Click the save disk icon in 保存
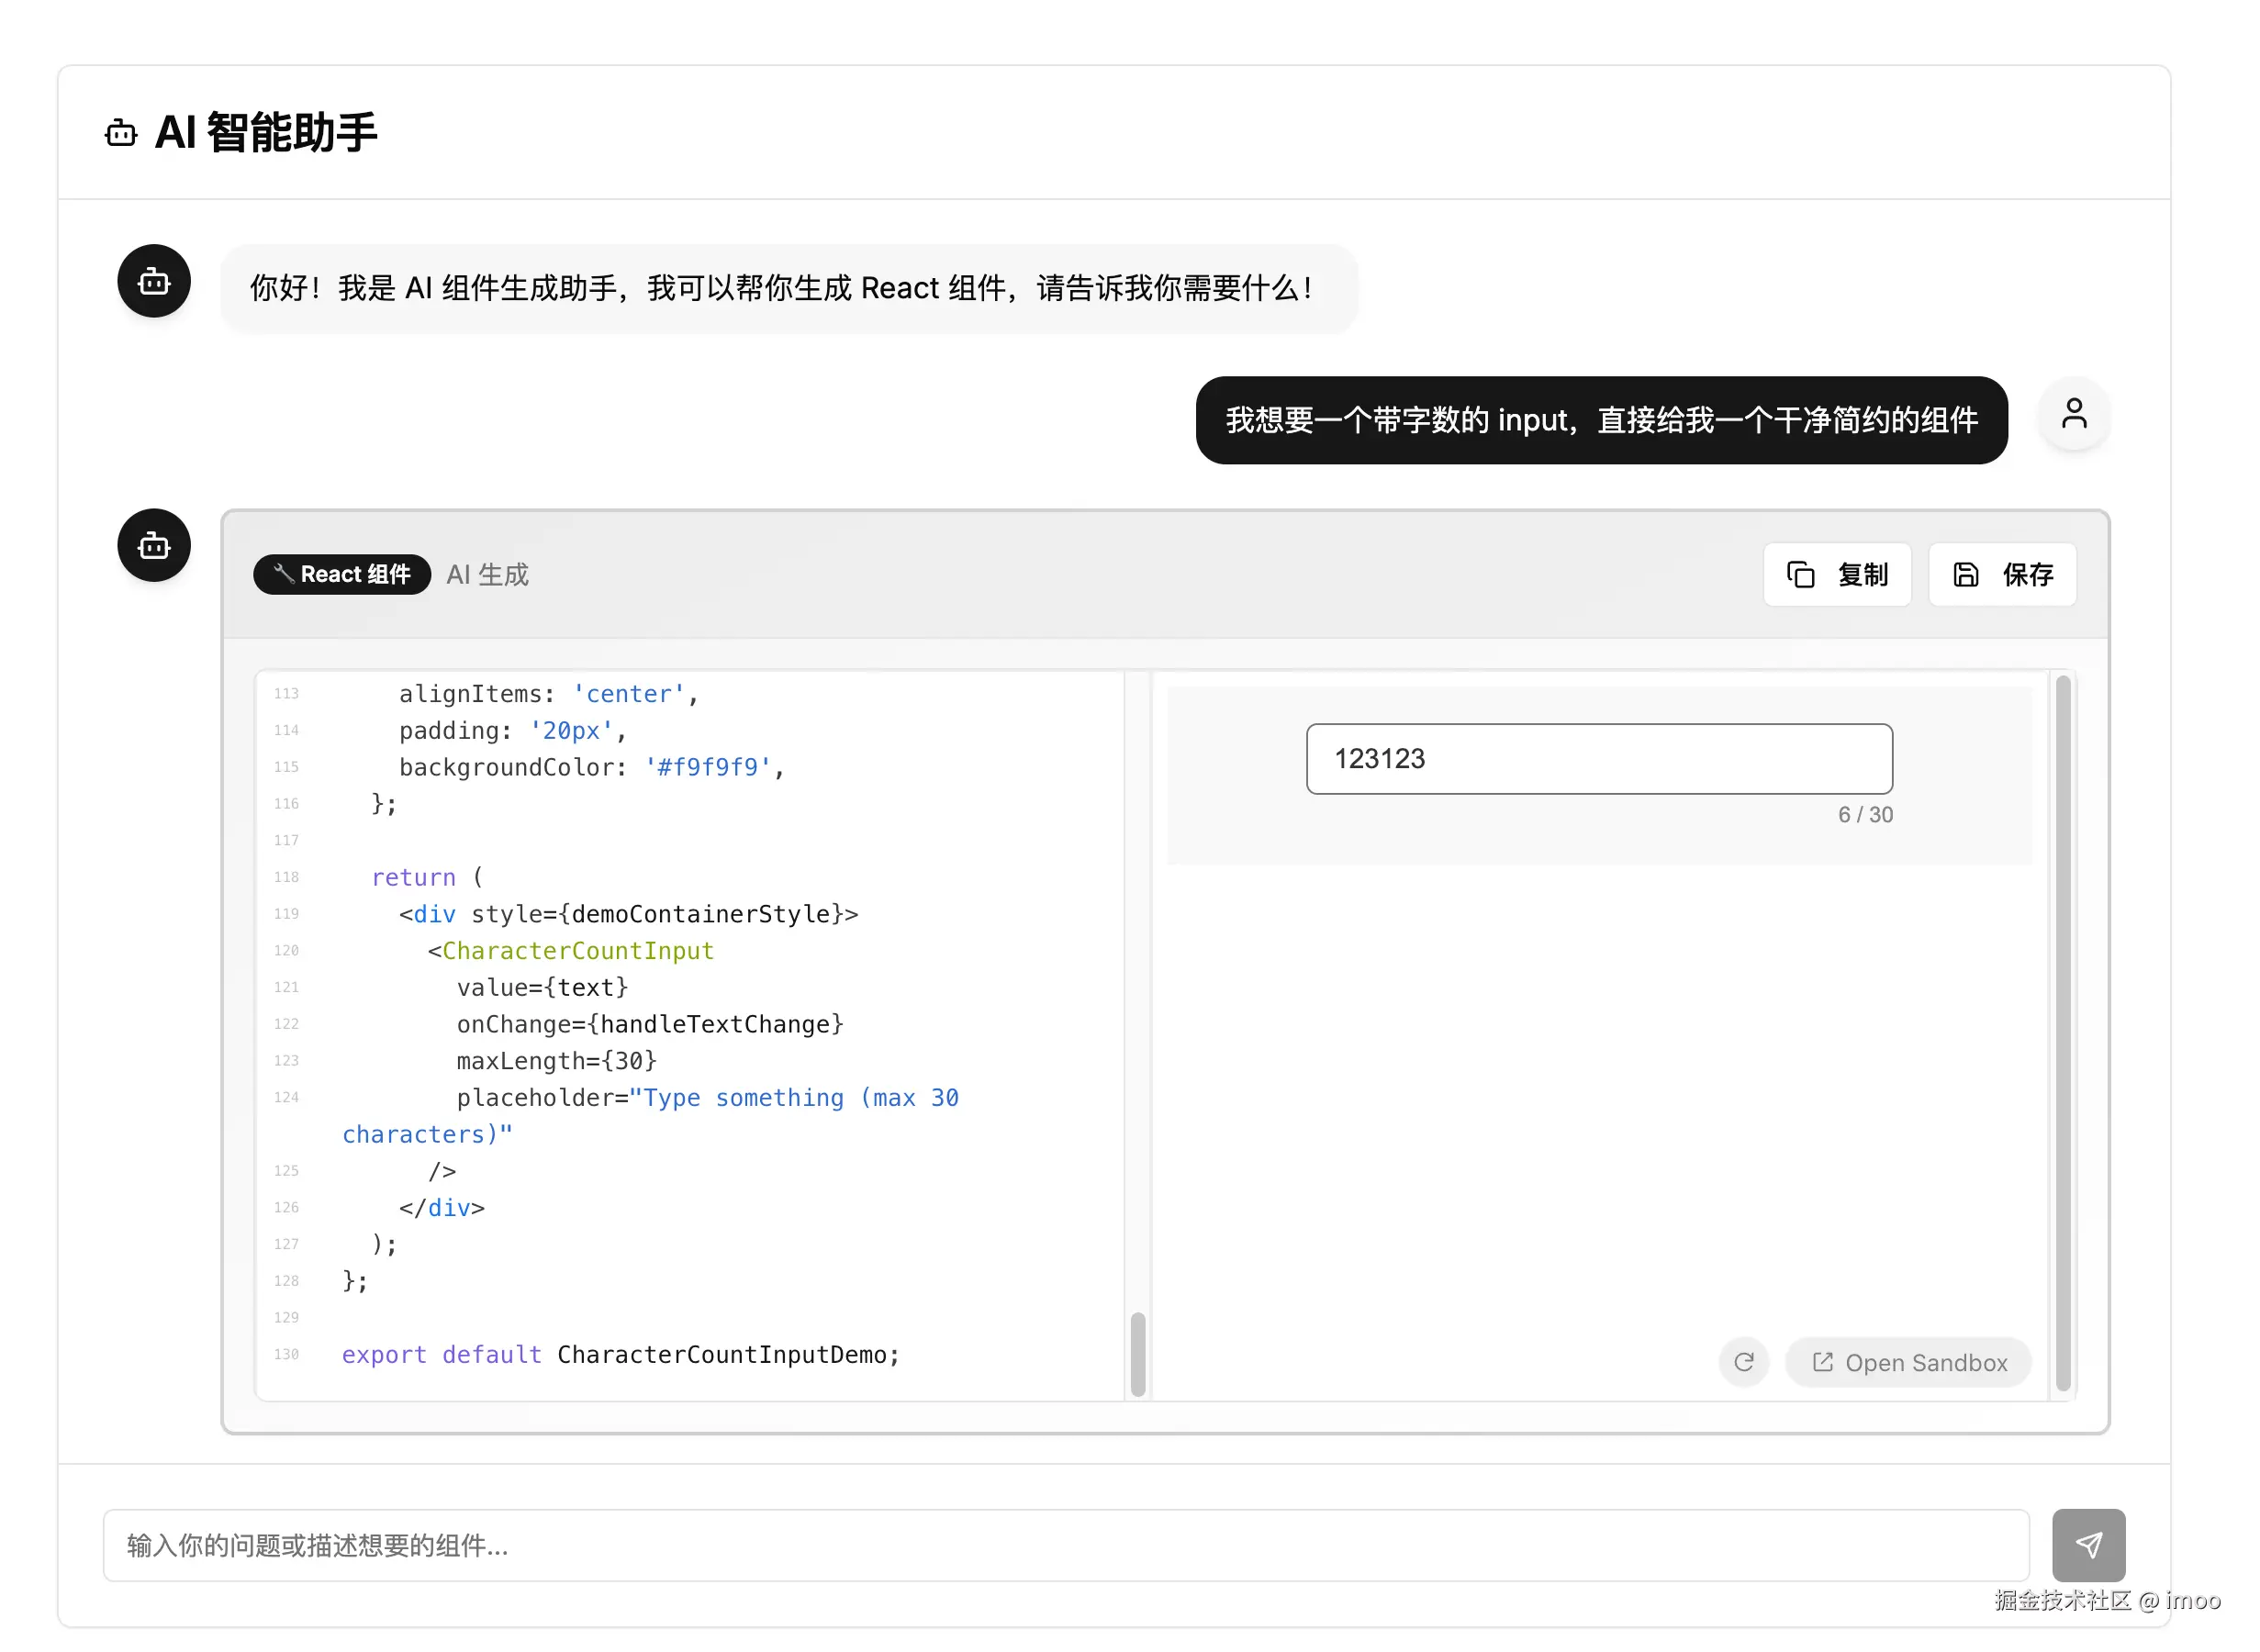Viewport: 2260px width, 1652px height. [x=1965, y=575]
